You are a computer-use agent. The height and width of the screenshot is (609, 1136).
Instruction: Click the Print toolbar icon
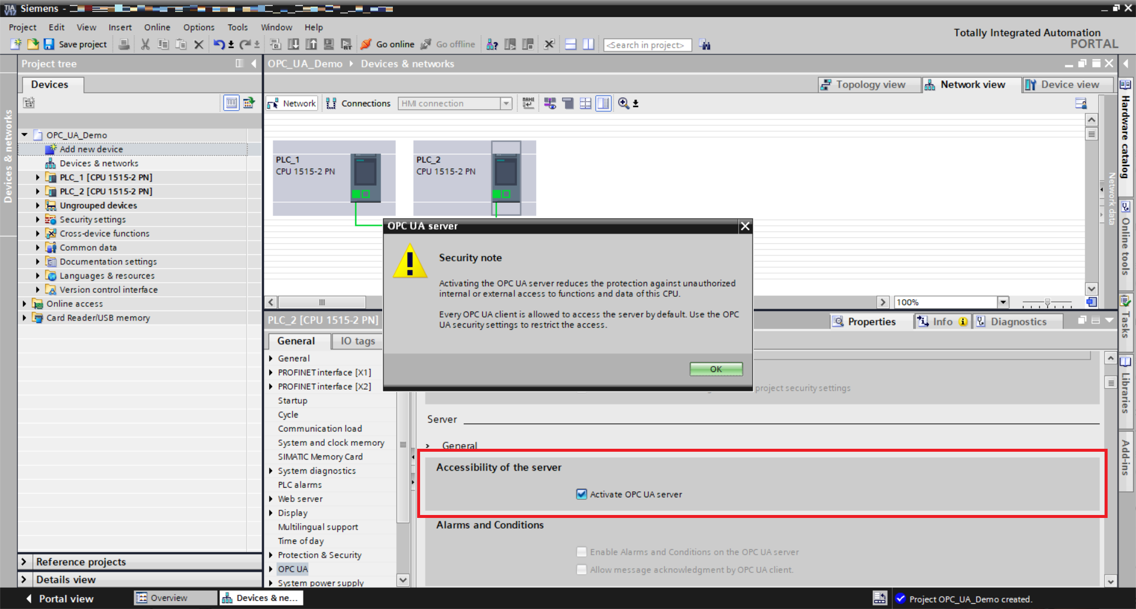coord(124,44)
